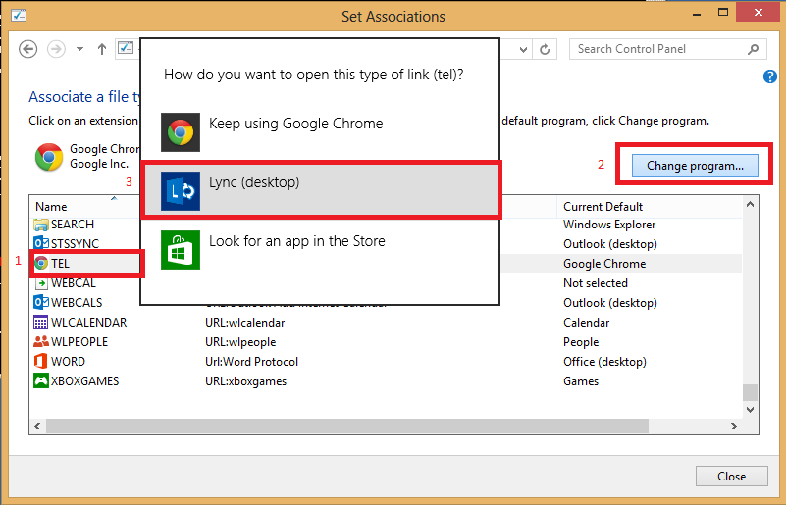Screen dimensions: 786x505
Task: Select the TEL protocol row
Action: click(386, 264)
